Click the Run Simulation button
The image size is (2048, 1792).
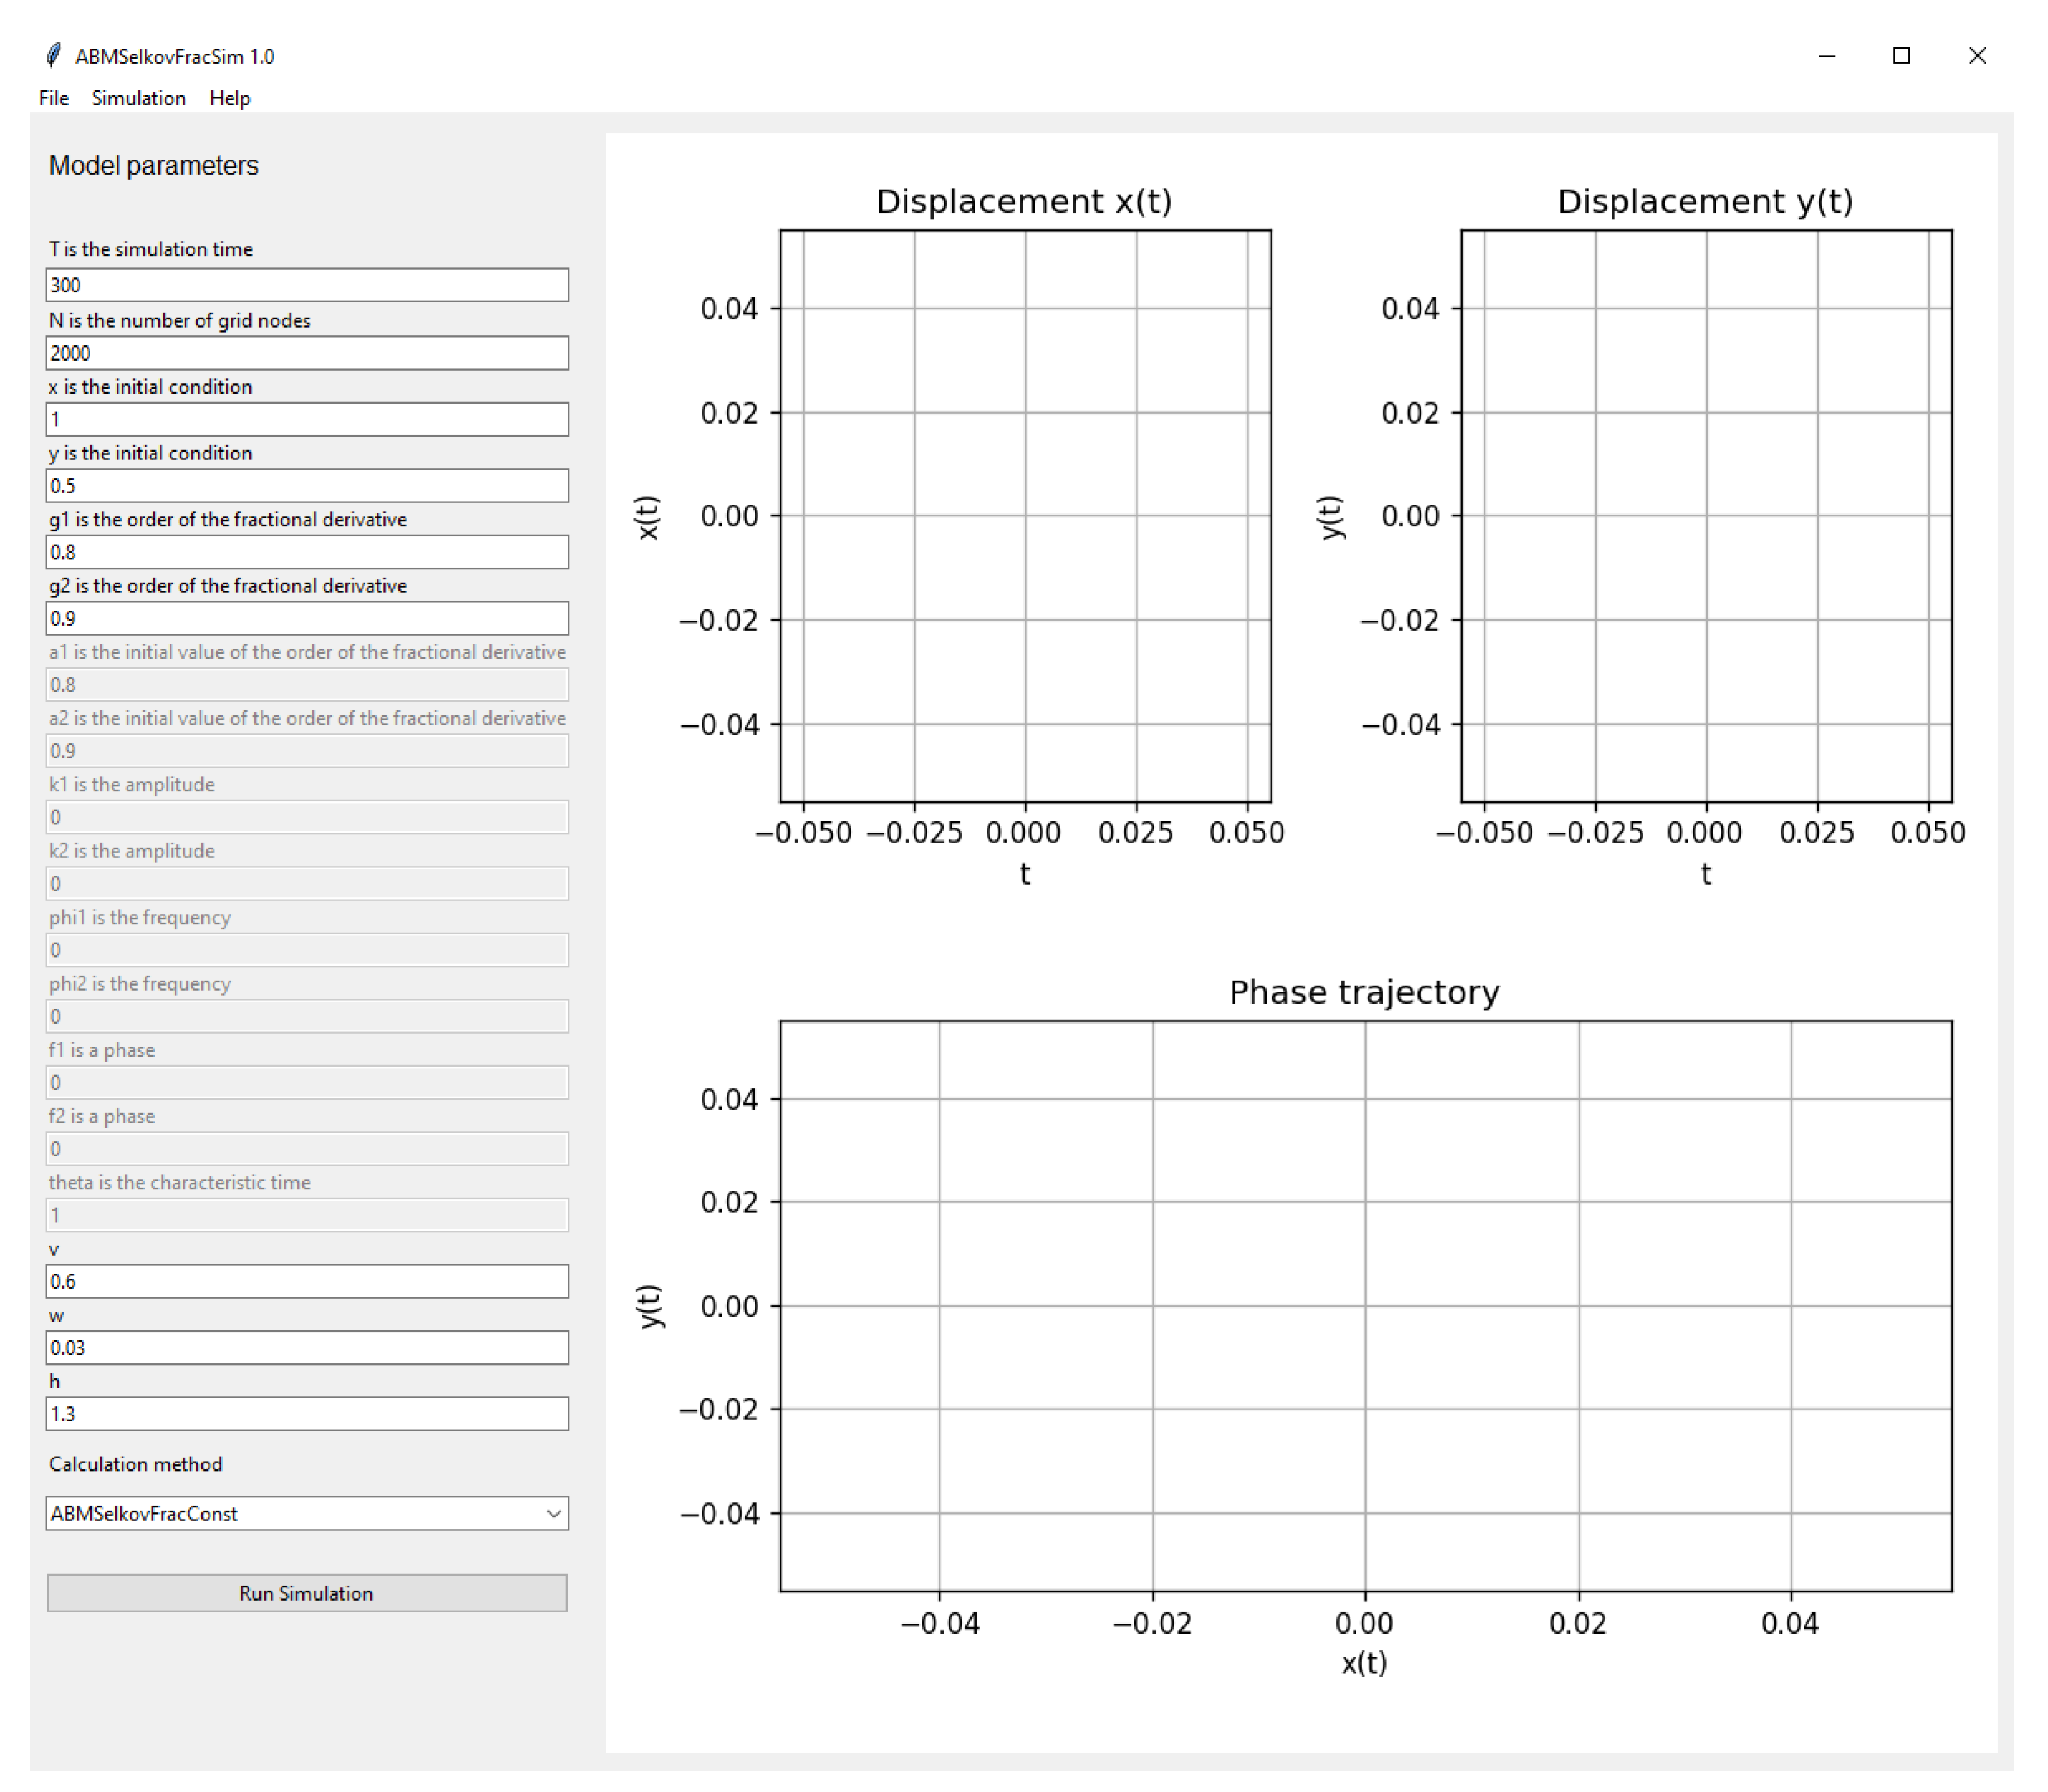(306, 1593)
